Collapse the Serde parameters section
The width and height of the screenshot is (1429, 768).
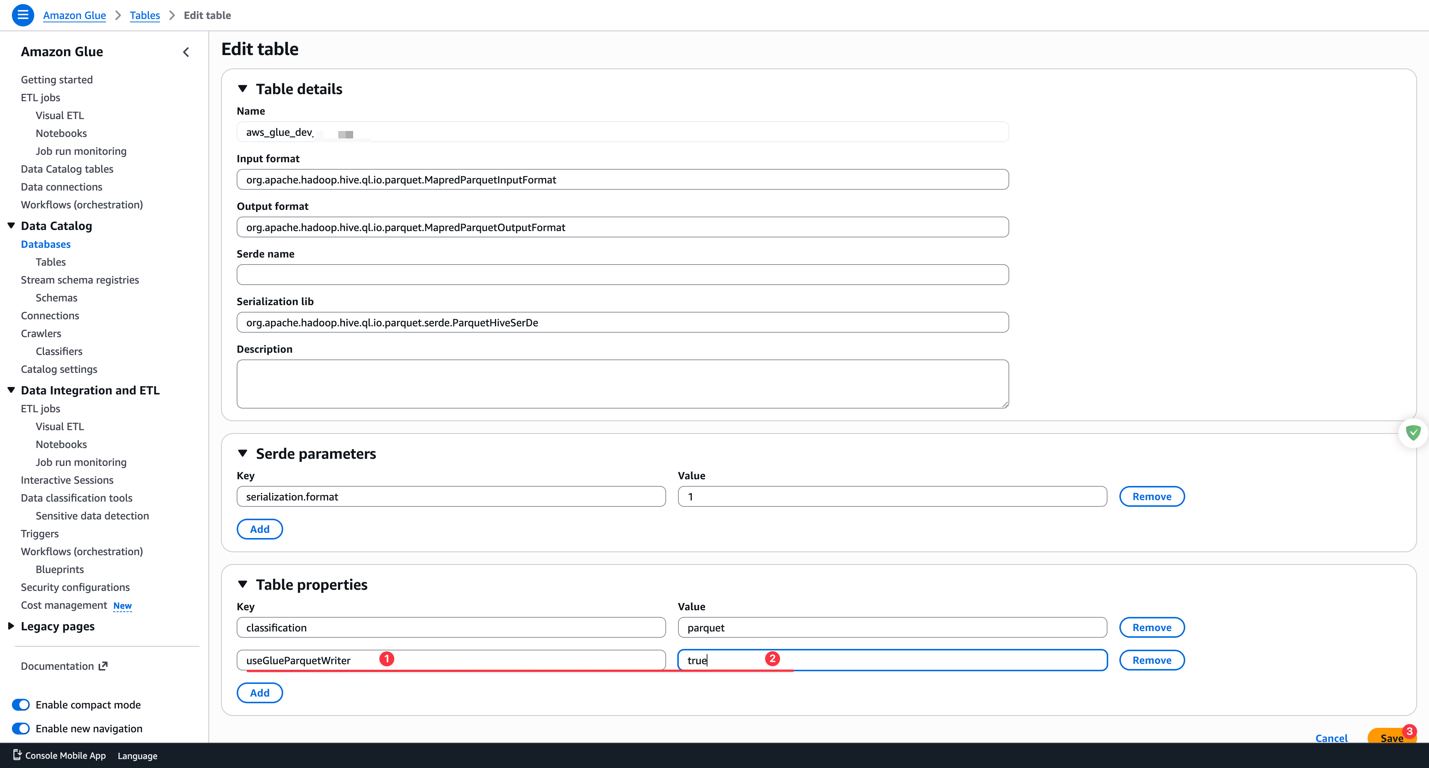242,454
